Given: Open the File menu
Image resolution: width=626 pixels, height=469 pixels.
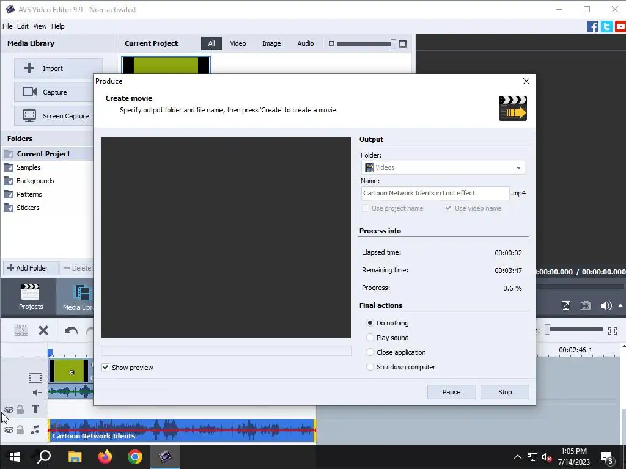Looking at the screenshot, I should 7,26.
